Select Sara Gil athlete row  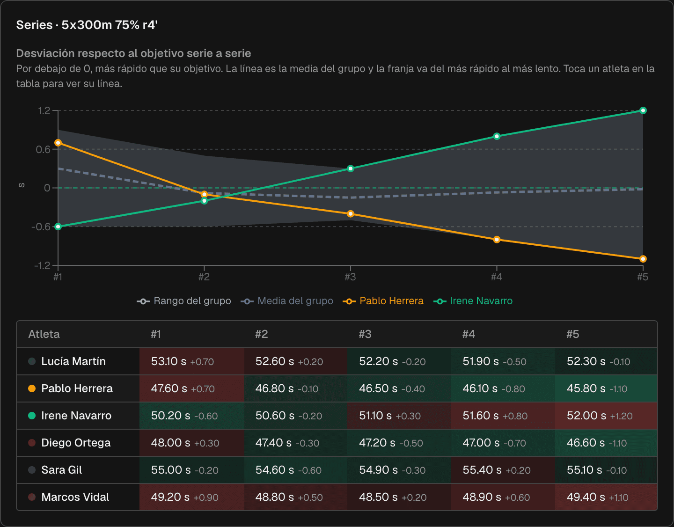(x=337, y=470)
